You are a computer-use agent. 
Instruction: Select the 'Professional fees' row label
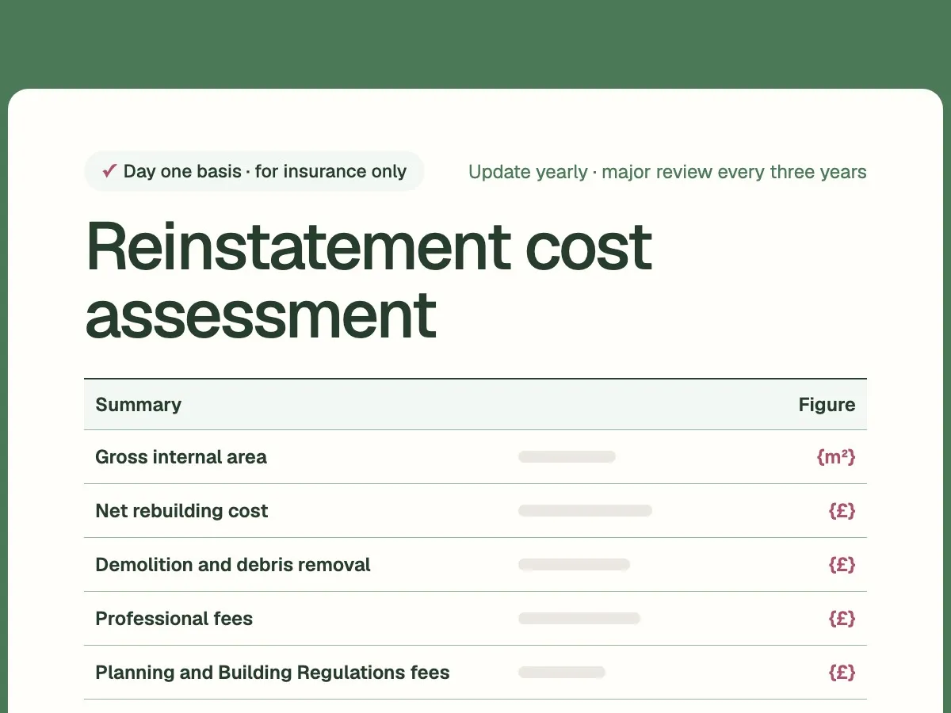(x=174, y=619)
